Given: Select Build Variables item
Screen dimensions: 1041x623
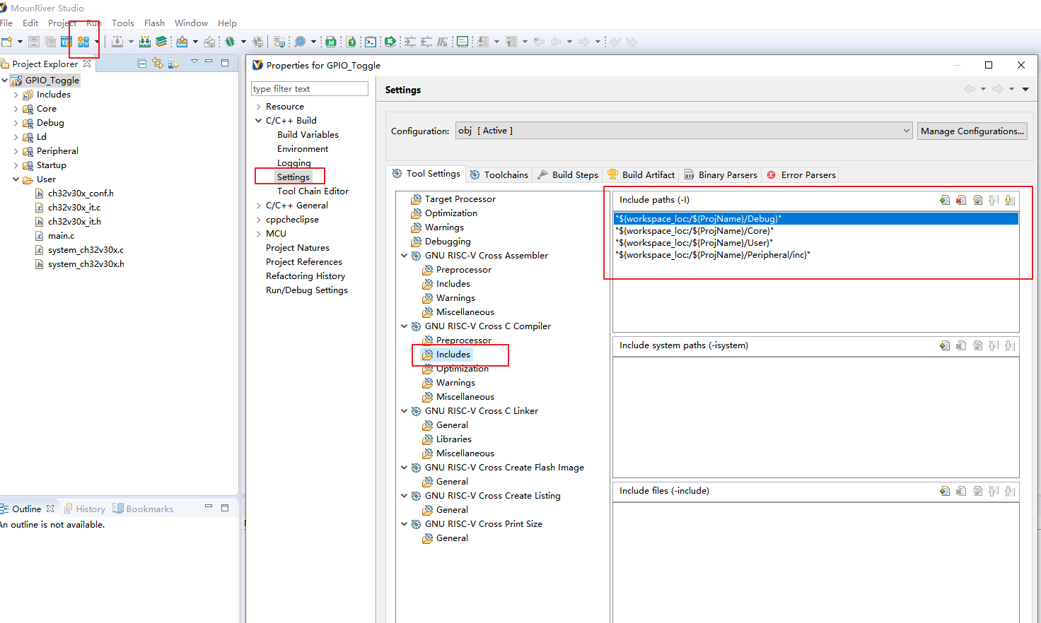Looking at the screenshot, I should (x=308, y=135).
